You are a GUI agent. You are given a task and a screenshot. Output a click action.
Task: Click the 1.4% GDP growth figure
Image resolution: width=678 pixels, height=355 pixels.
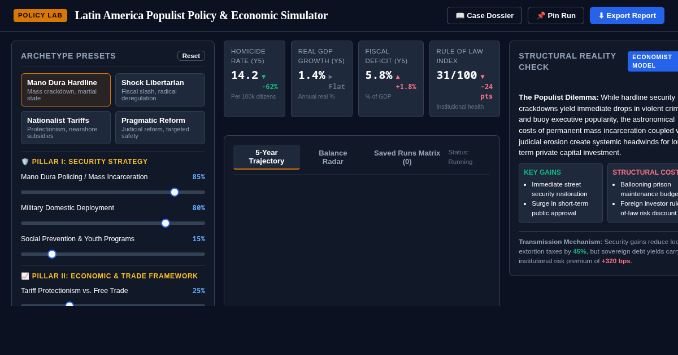pyautogui.click(x=312, y=75)
